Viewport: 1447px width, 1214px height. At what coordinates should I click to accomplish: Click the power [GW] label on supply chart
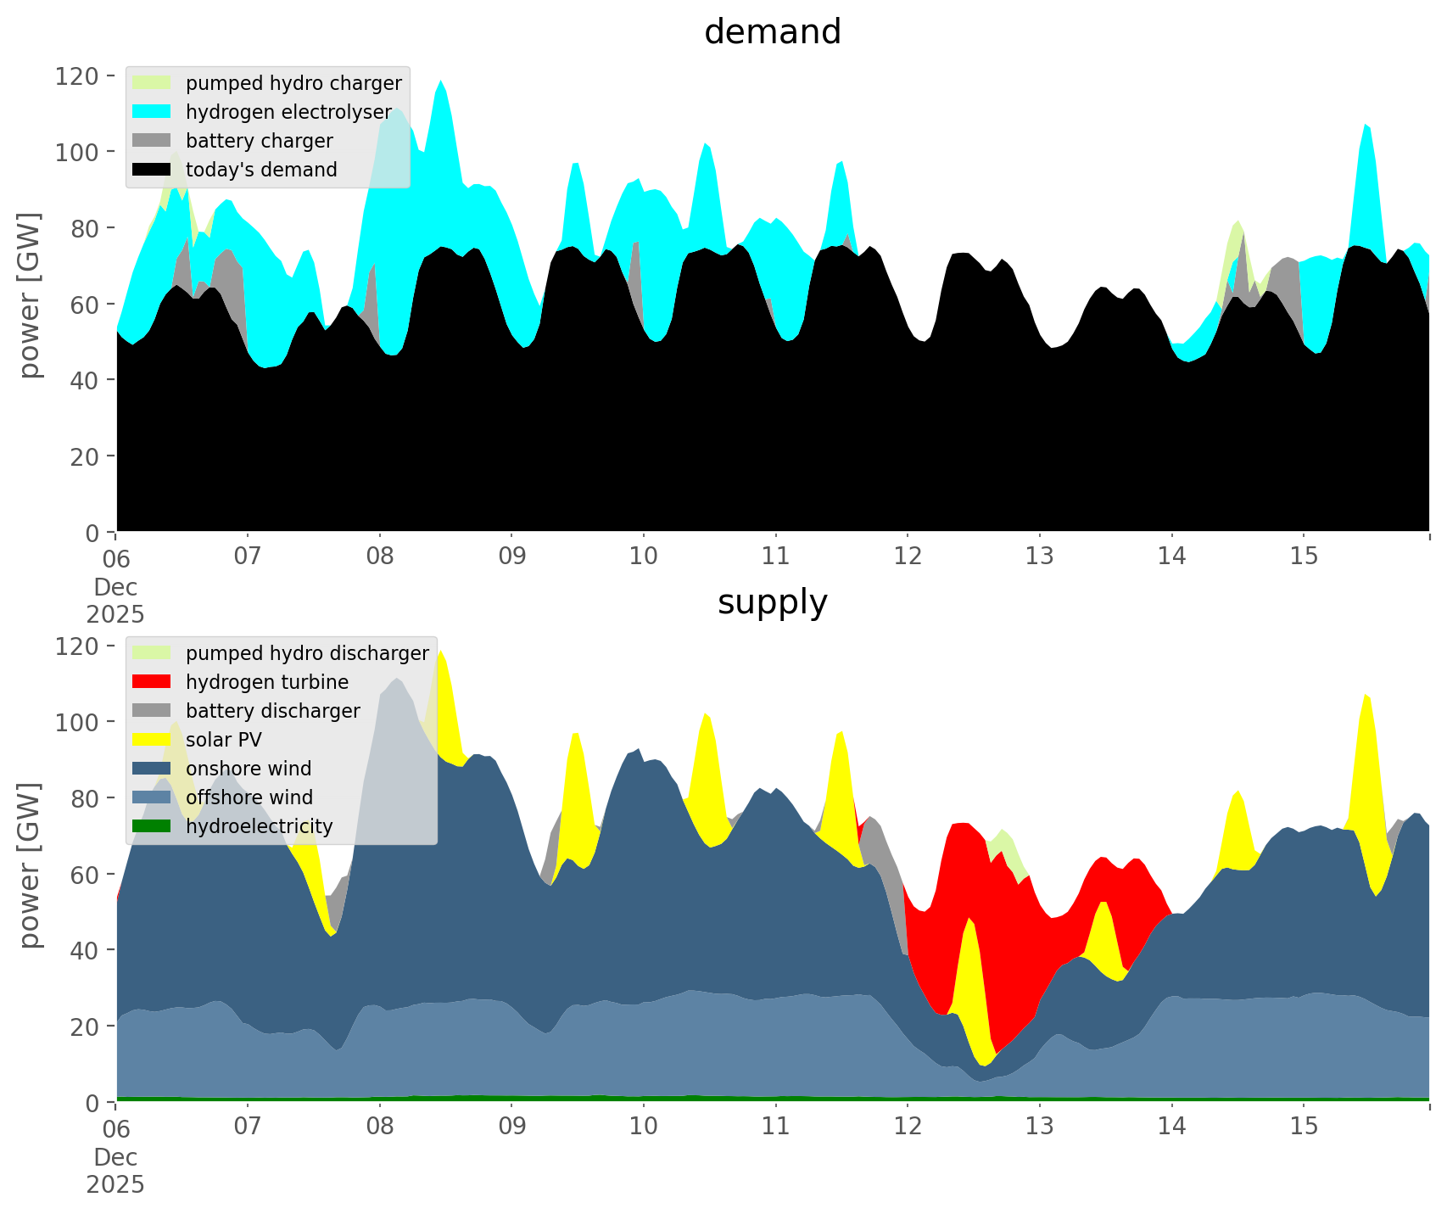(x=30, y=865)
